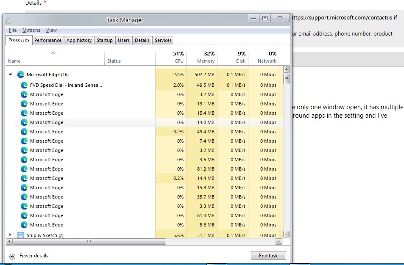Open the File menu
This screenshot has width=404, height=265.
13,30
